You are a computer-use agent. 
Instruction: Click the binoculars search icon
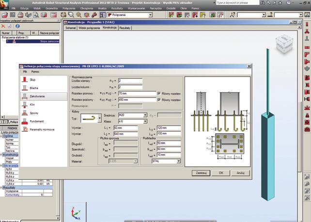click(263, 3)
